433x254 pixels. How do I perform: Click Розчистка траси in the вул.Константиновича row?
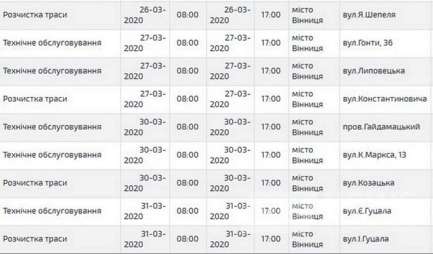pos(35,99)
